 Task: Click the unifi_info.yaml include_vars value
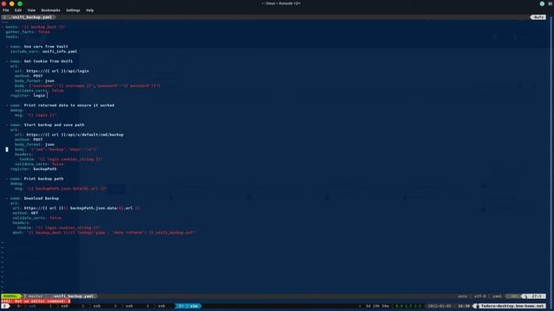pos(60,52)
